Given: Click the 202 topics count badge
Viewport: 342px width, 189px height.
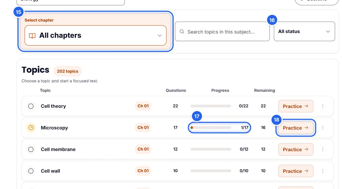Looking at the screenshot, I should (68, 71).
